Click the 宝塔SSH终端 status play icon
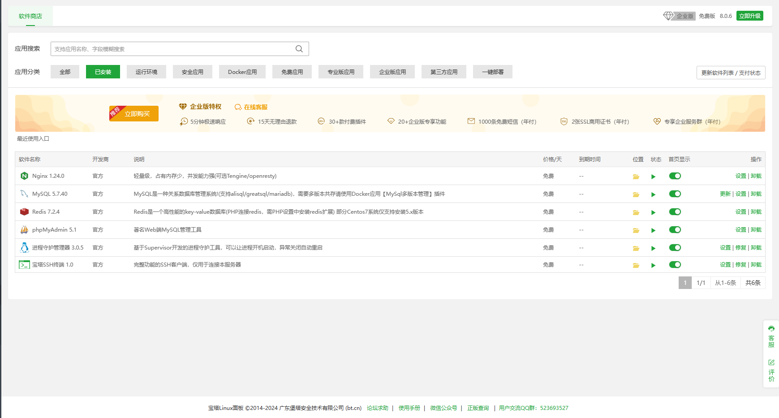This screenshot has width=779, height=418. [653, 265]
